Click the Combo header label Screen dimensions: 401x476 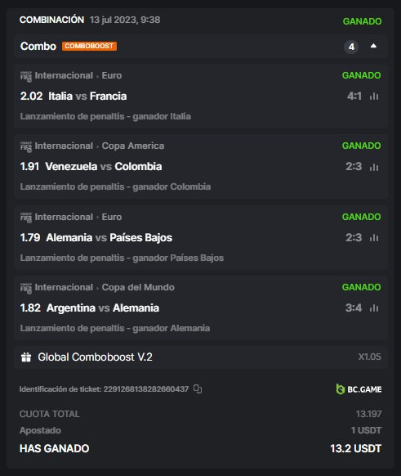38,46
